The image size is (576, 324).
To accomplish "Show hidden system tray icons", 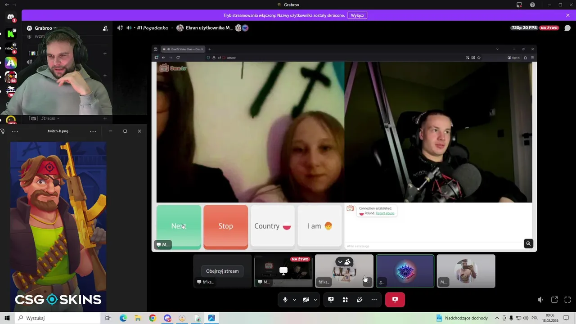I will 497,318.
